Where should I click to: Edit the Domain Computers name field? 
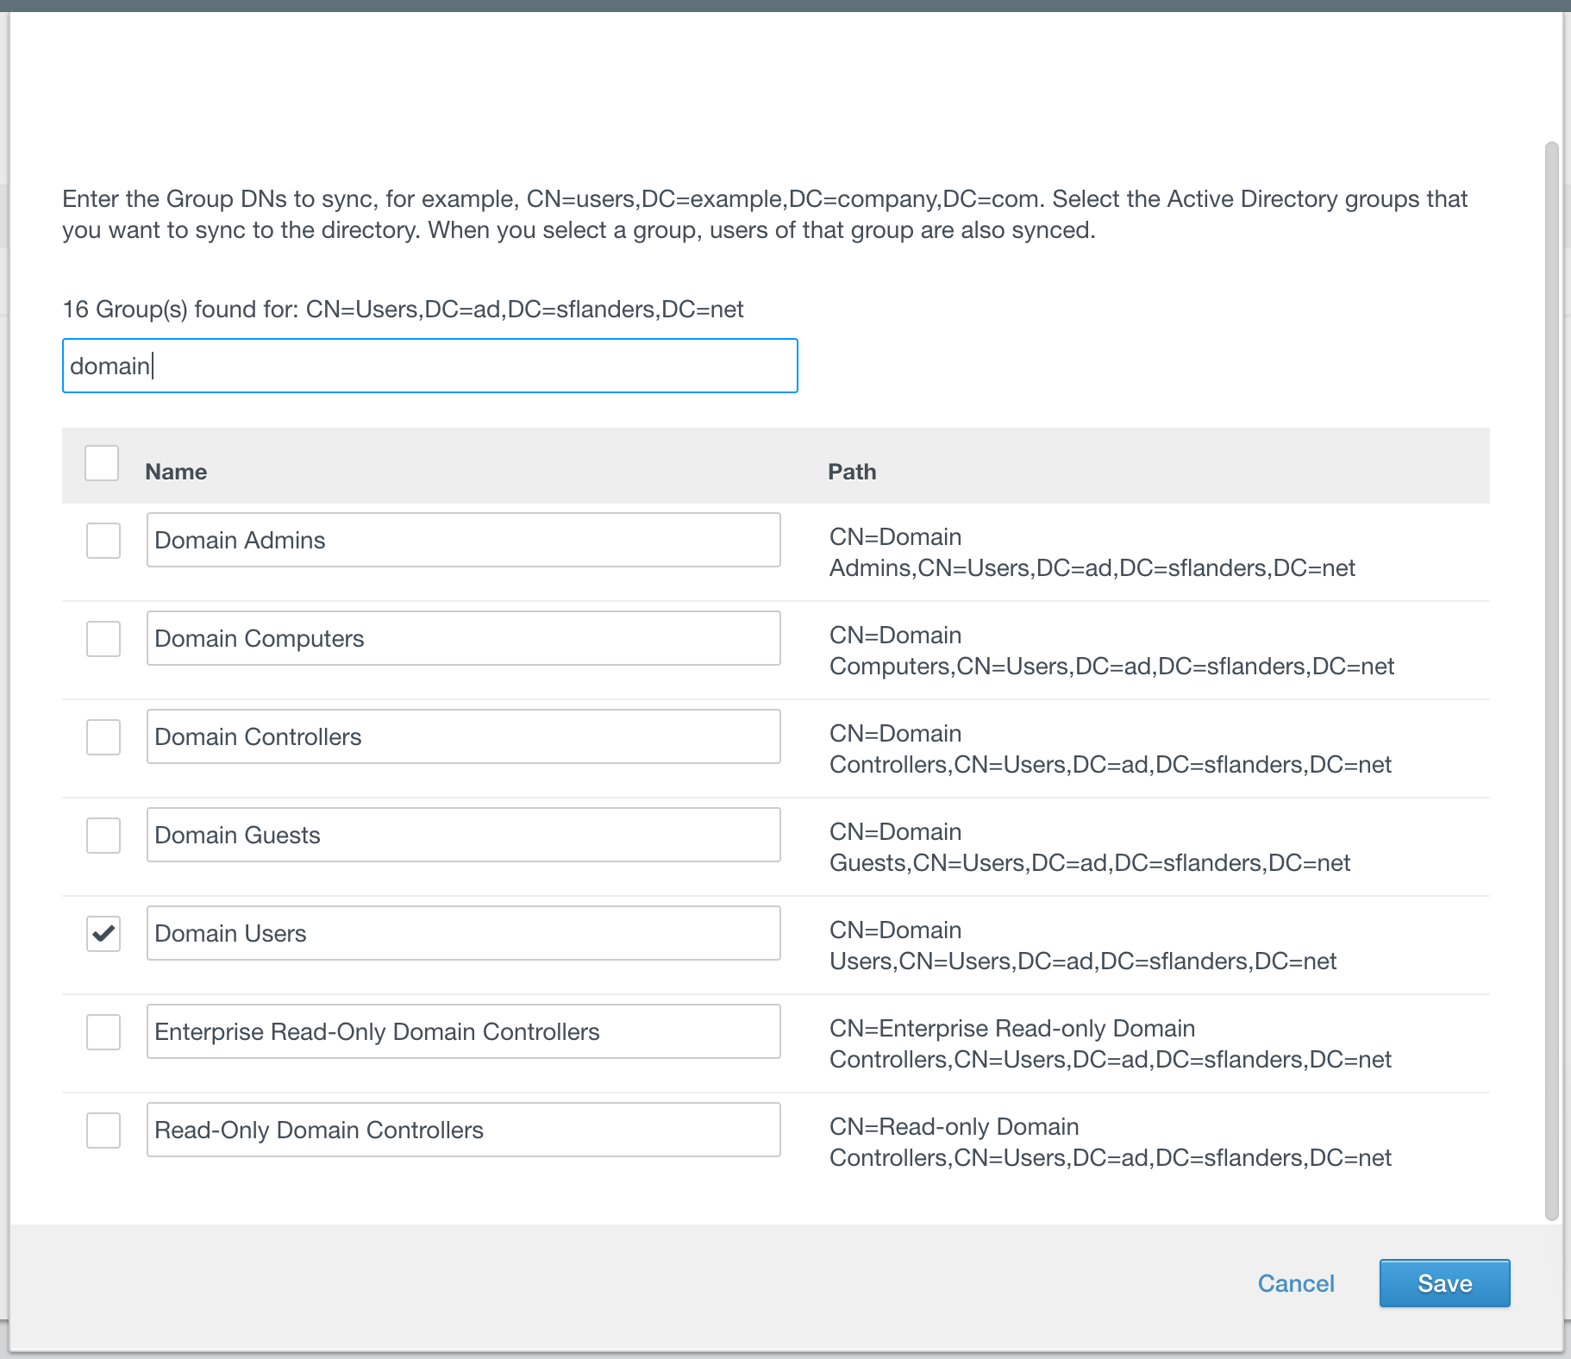[463, 639]
